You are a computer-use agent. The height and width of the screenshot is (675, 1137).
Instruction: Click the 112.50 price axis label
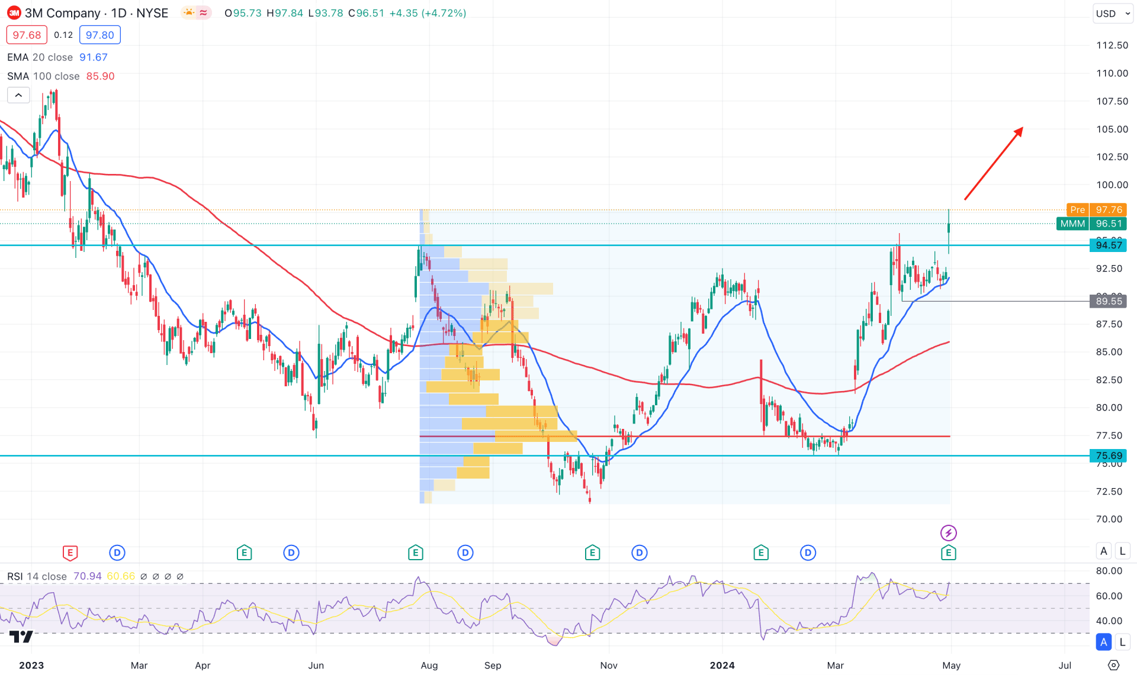pos(1112,45)
